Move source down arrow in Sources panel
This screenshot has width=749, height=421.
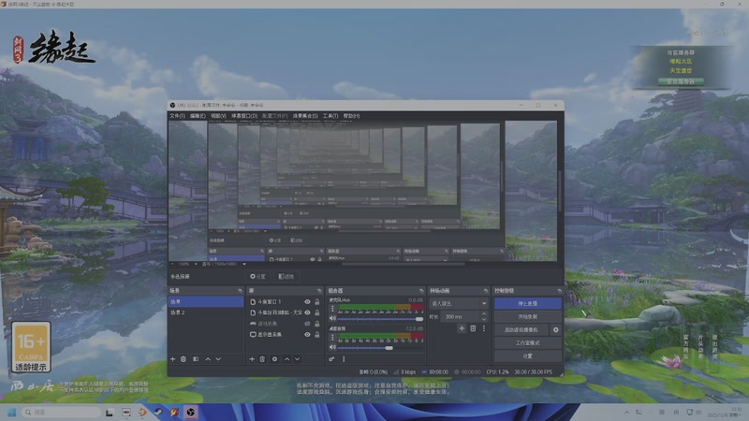(x=297, y=359)
